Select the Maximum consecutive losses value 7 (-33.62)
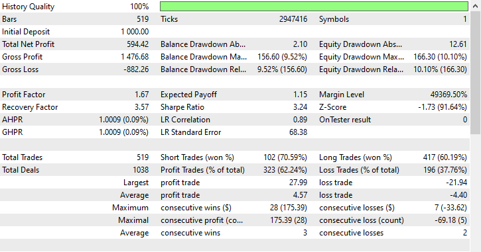481x252 pixels. (x=450, y=208)
